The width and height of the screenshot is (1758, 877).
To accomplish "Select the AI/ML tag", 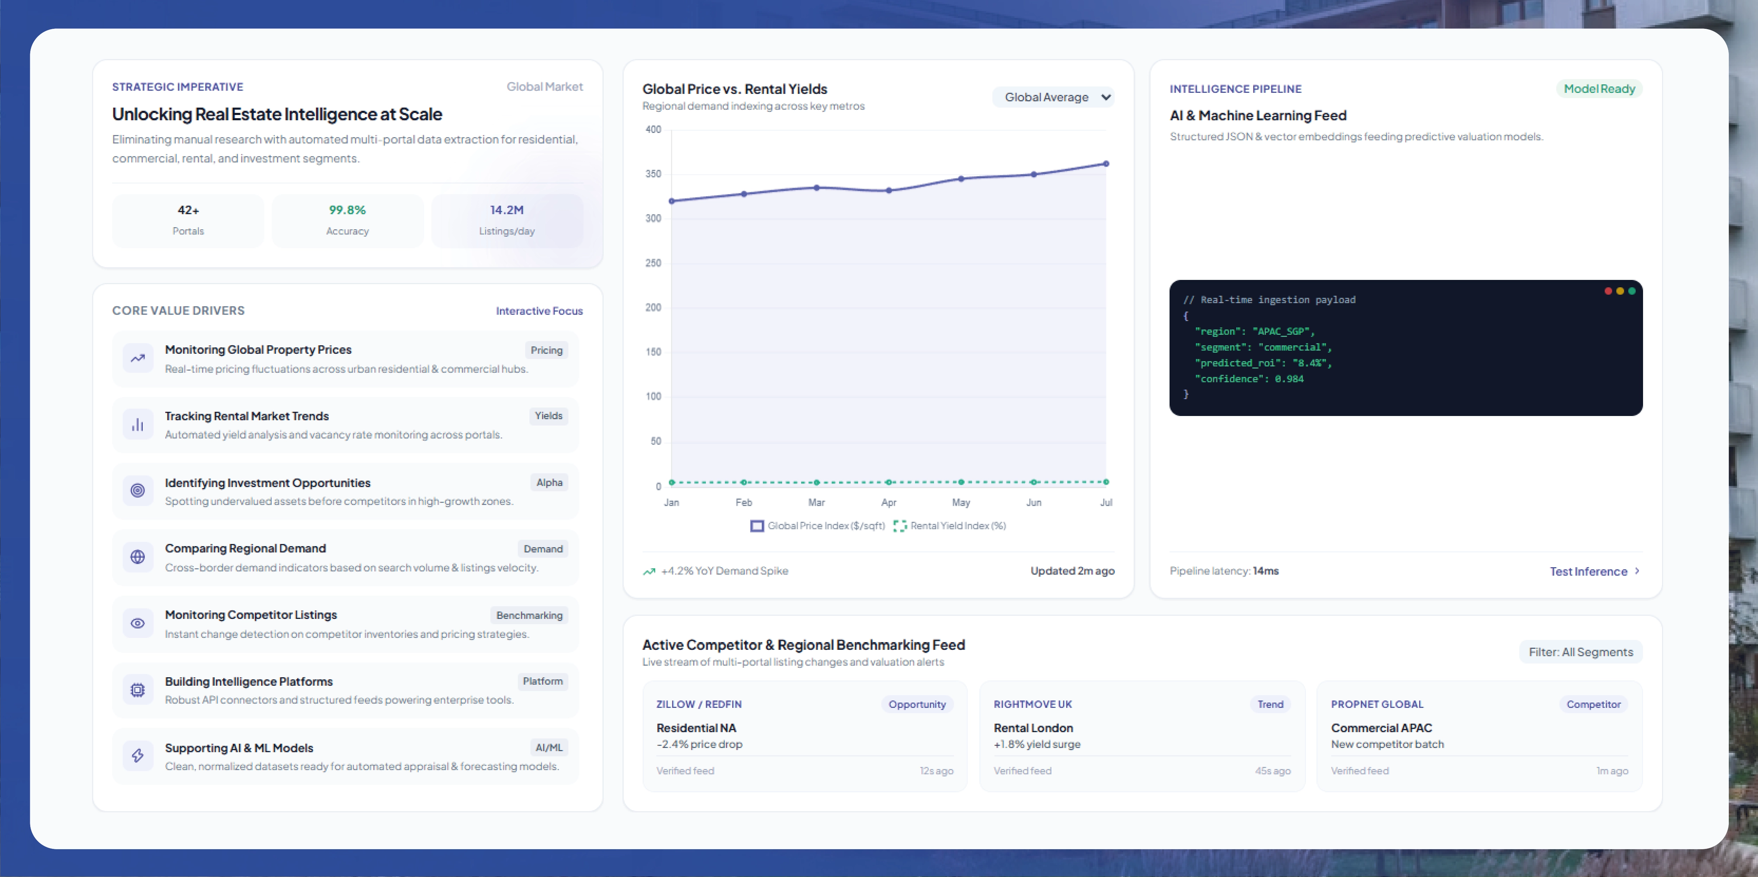I will 549,748.
